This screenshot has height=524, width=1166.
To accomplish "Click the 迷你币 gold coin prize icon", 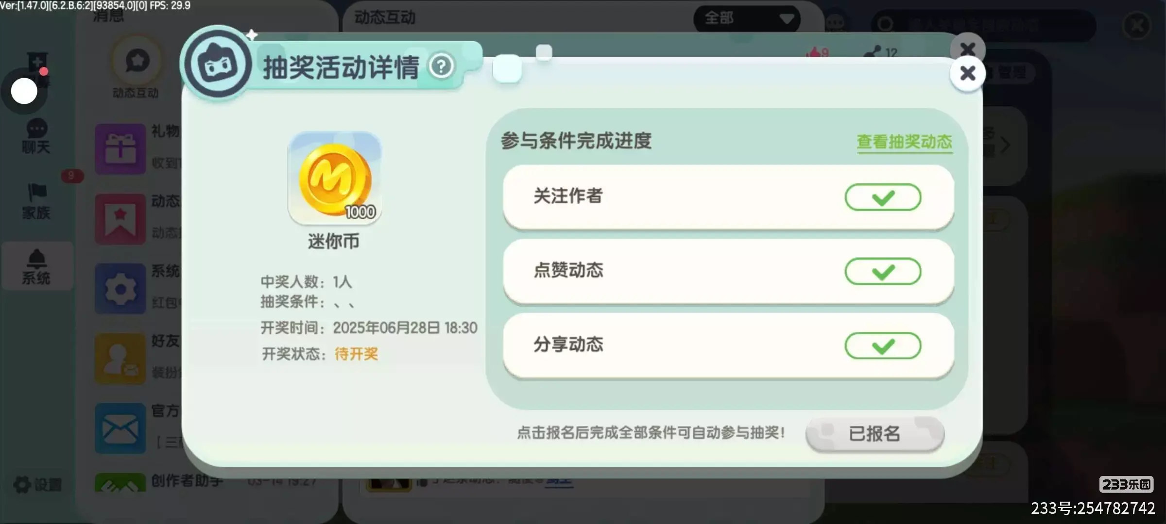I will click(x=335, y=178).
